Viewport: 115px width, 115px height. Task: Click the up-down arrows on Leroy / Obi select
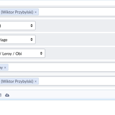click(41, 53)
